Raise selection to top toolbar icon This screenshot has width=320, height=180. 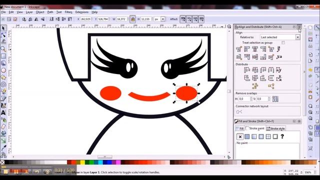click(70, 19)
